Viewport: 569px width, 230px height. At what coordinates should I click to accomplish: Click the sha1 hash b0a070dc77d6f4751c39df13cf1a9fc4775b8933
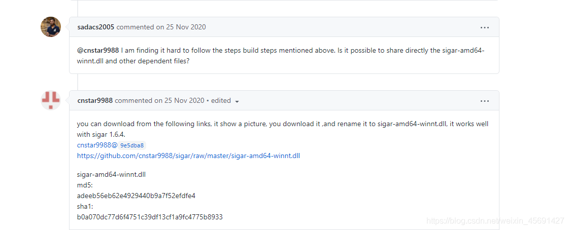(150, 217)
